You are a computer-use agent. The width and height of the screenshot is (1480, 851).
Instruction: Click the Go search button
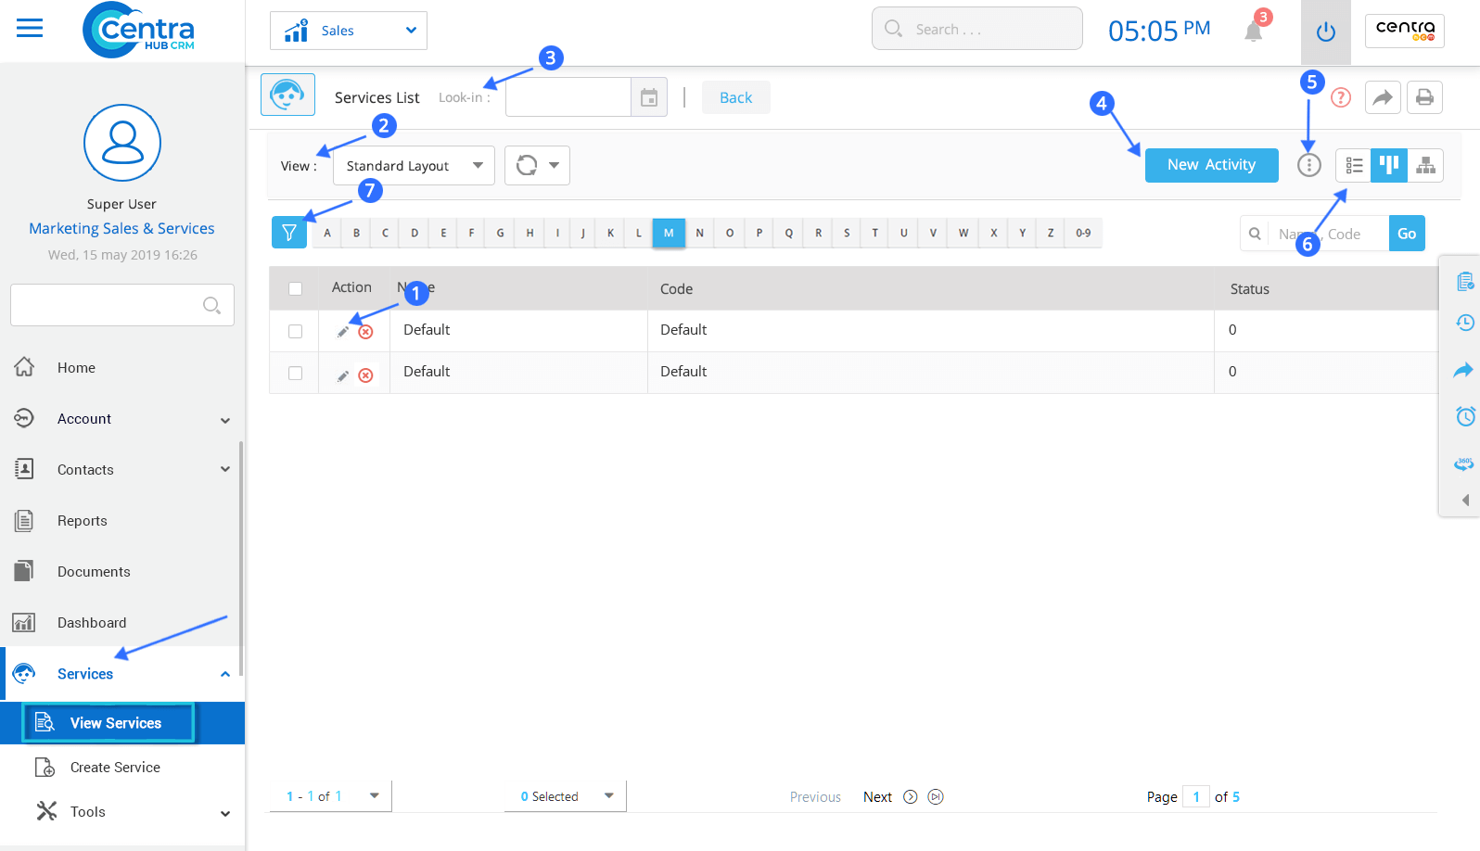[x=1407, y=234]
